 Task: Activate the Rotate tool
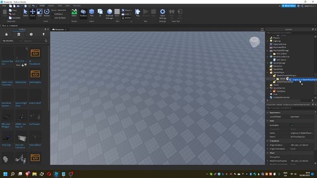tap(47, 13)
